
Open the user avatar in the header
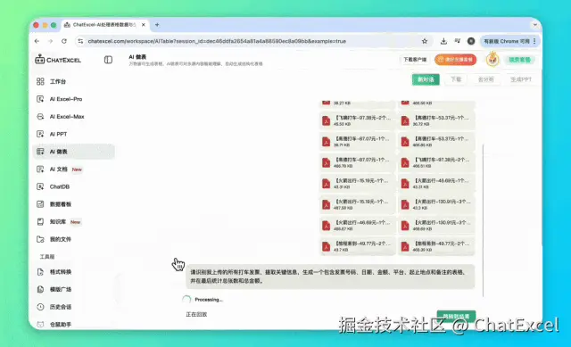pyautogui.click(x=492, y=60)
